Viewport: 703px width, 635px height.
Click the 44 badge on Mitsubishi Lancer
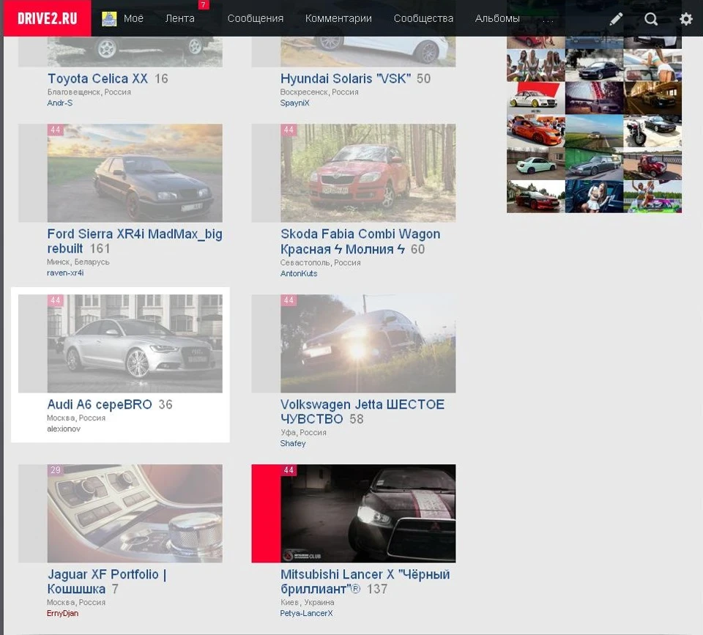tap(289, 470)
